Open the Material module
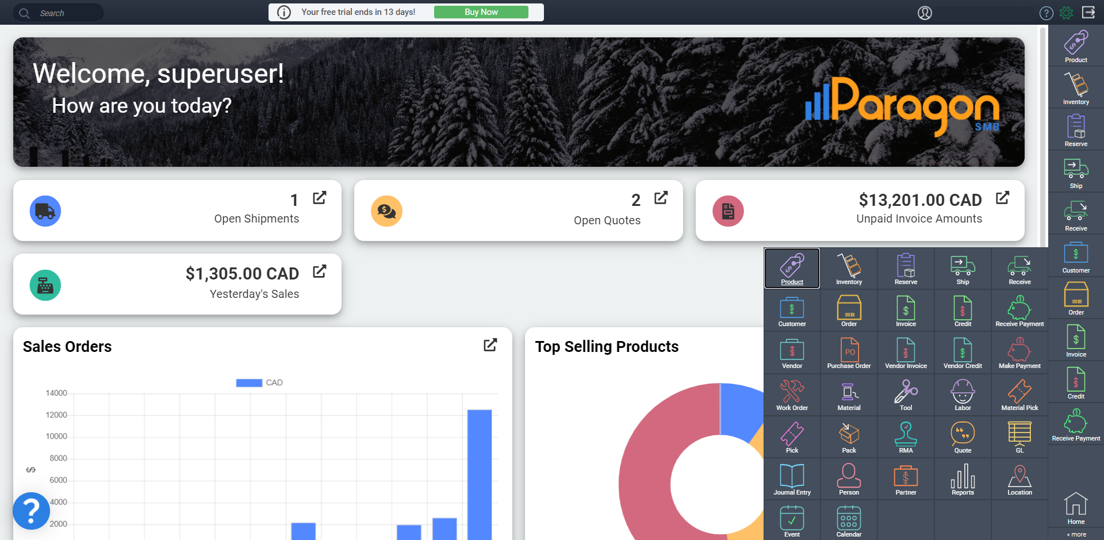Screen dimensions: 1104x540 (849, 395)
